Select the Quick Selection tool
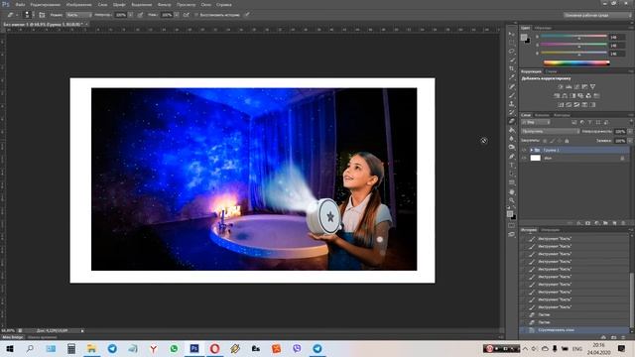Image resolution: width=635 pixels, height=357 pixels. [512, 59]
